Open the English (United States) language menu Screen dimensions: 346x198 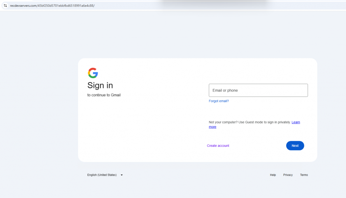pyautogui.click(x=102, y=175)
